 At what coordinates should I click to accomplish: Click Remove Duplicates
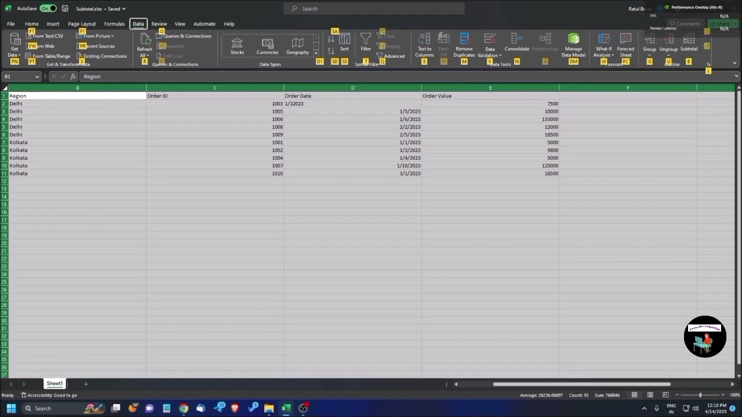point(464,45)
